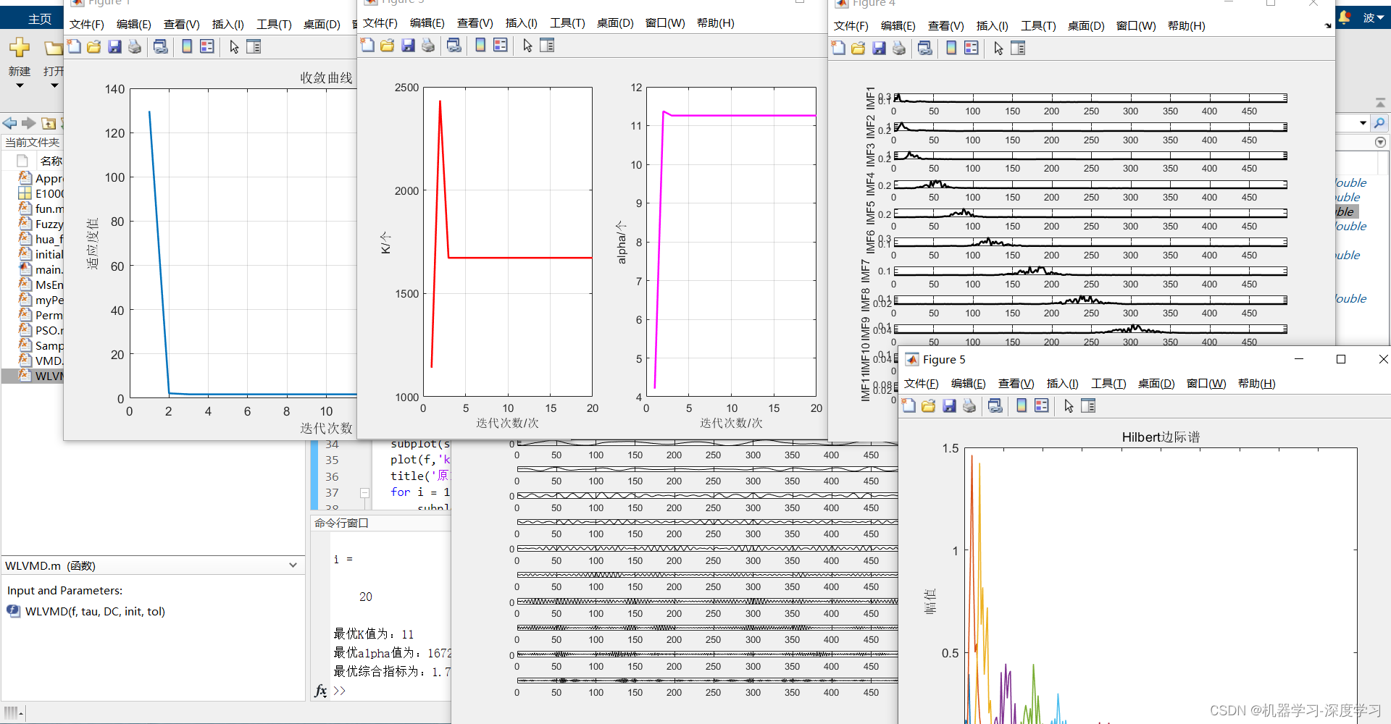Expand the WLVMD.m details panel dropdown
Viewport: 1391px width, 724px height.
pyautogui.click(x=293, y=565)
